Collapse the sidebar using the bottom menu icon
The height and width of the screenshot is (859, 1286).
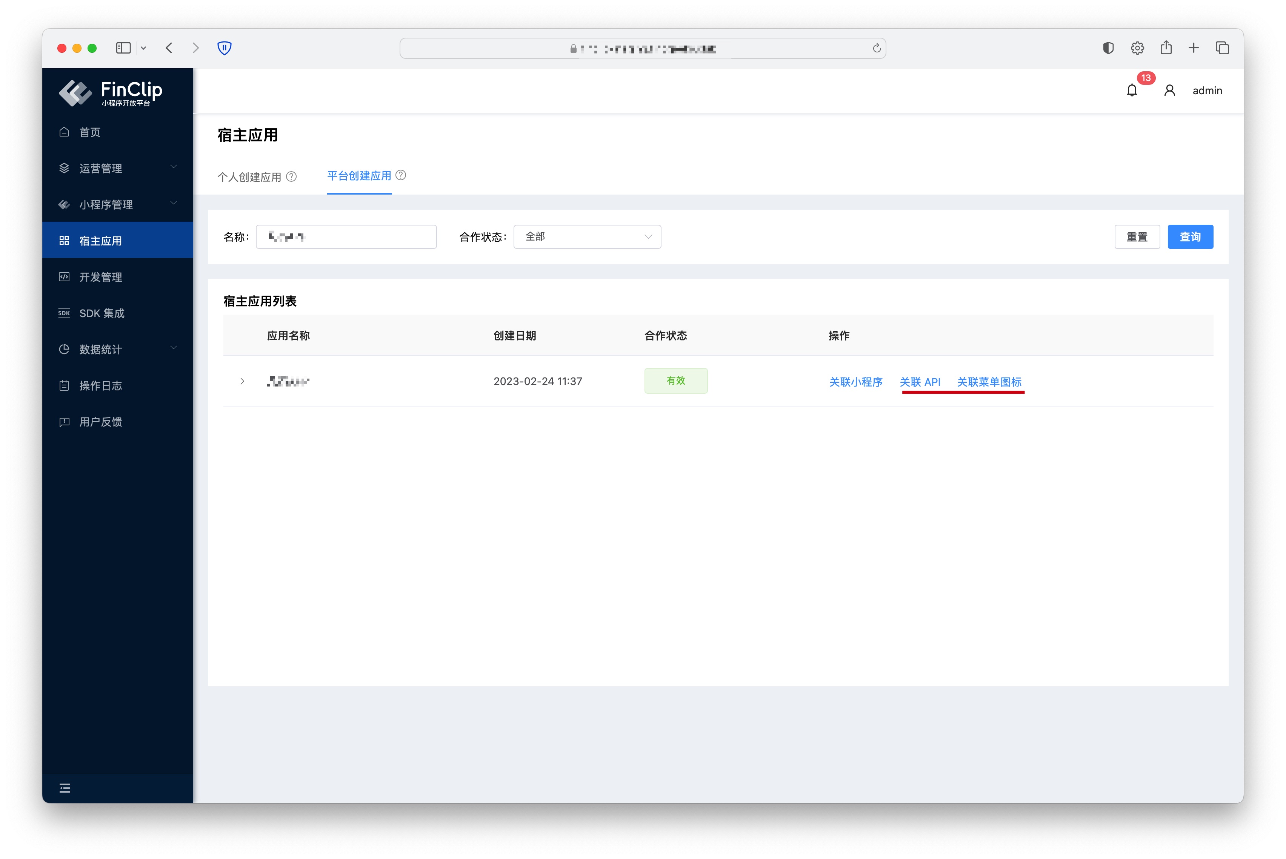(65, 788)
